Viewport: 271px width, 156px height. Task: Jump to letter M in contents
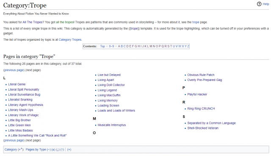click(151, 46)
